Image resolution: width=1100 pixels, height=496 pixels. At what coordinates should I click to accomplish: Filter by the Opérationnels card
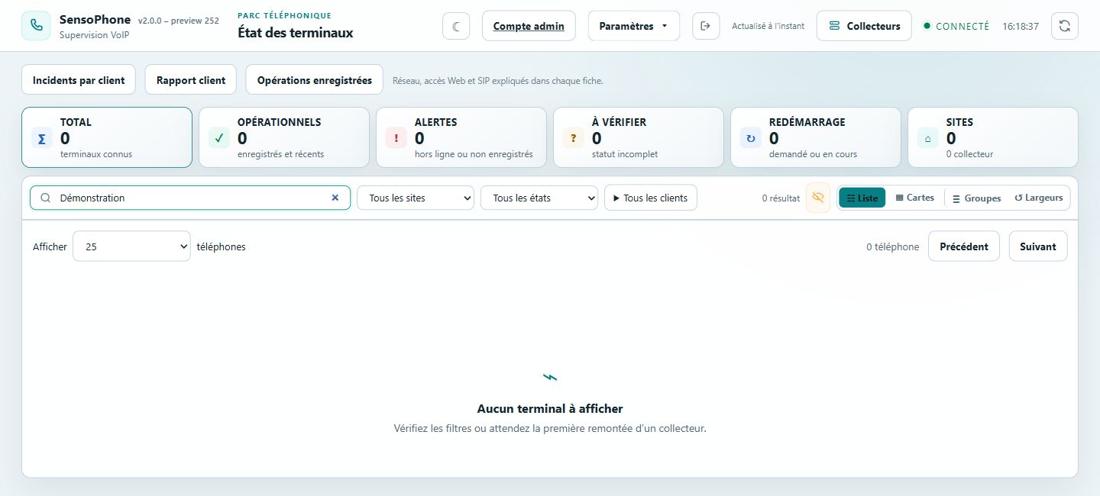284,137
